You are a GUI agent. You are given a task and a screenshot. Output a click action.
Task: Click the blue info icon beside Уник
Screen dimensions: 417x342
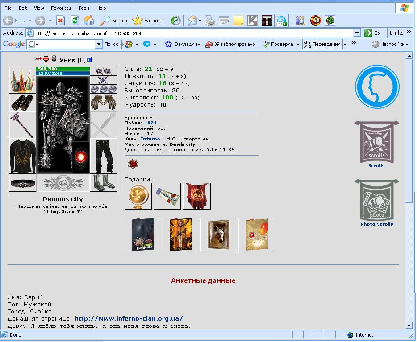point(89,59)
